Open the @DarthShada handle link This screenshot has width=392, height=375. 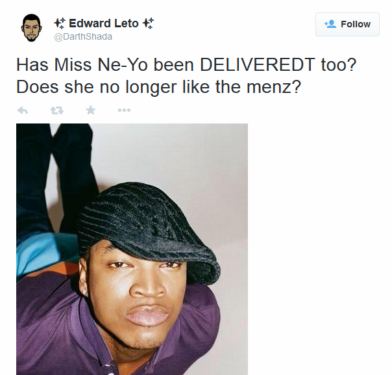pyautogui.click(x=83, y=37)
